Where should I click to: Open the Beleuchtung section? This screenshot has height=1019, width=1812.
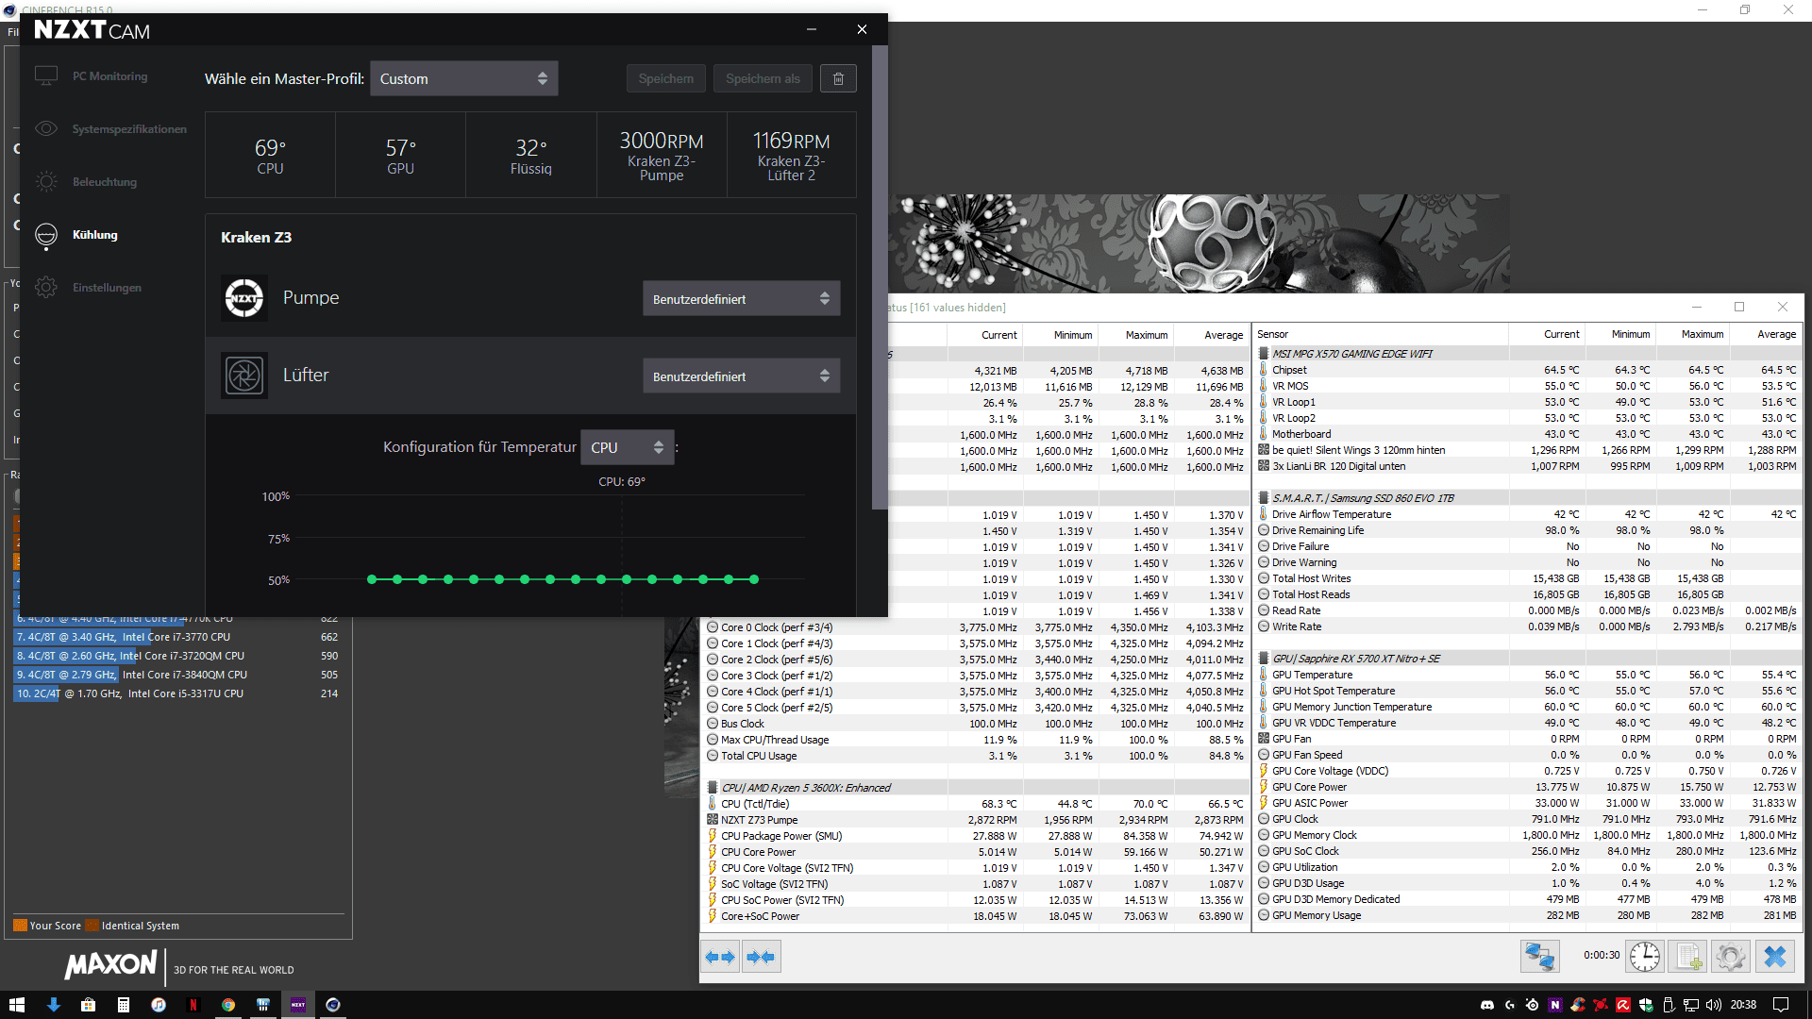[x=105, y=182]
